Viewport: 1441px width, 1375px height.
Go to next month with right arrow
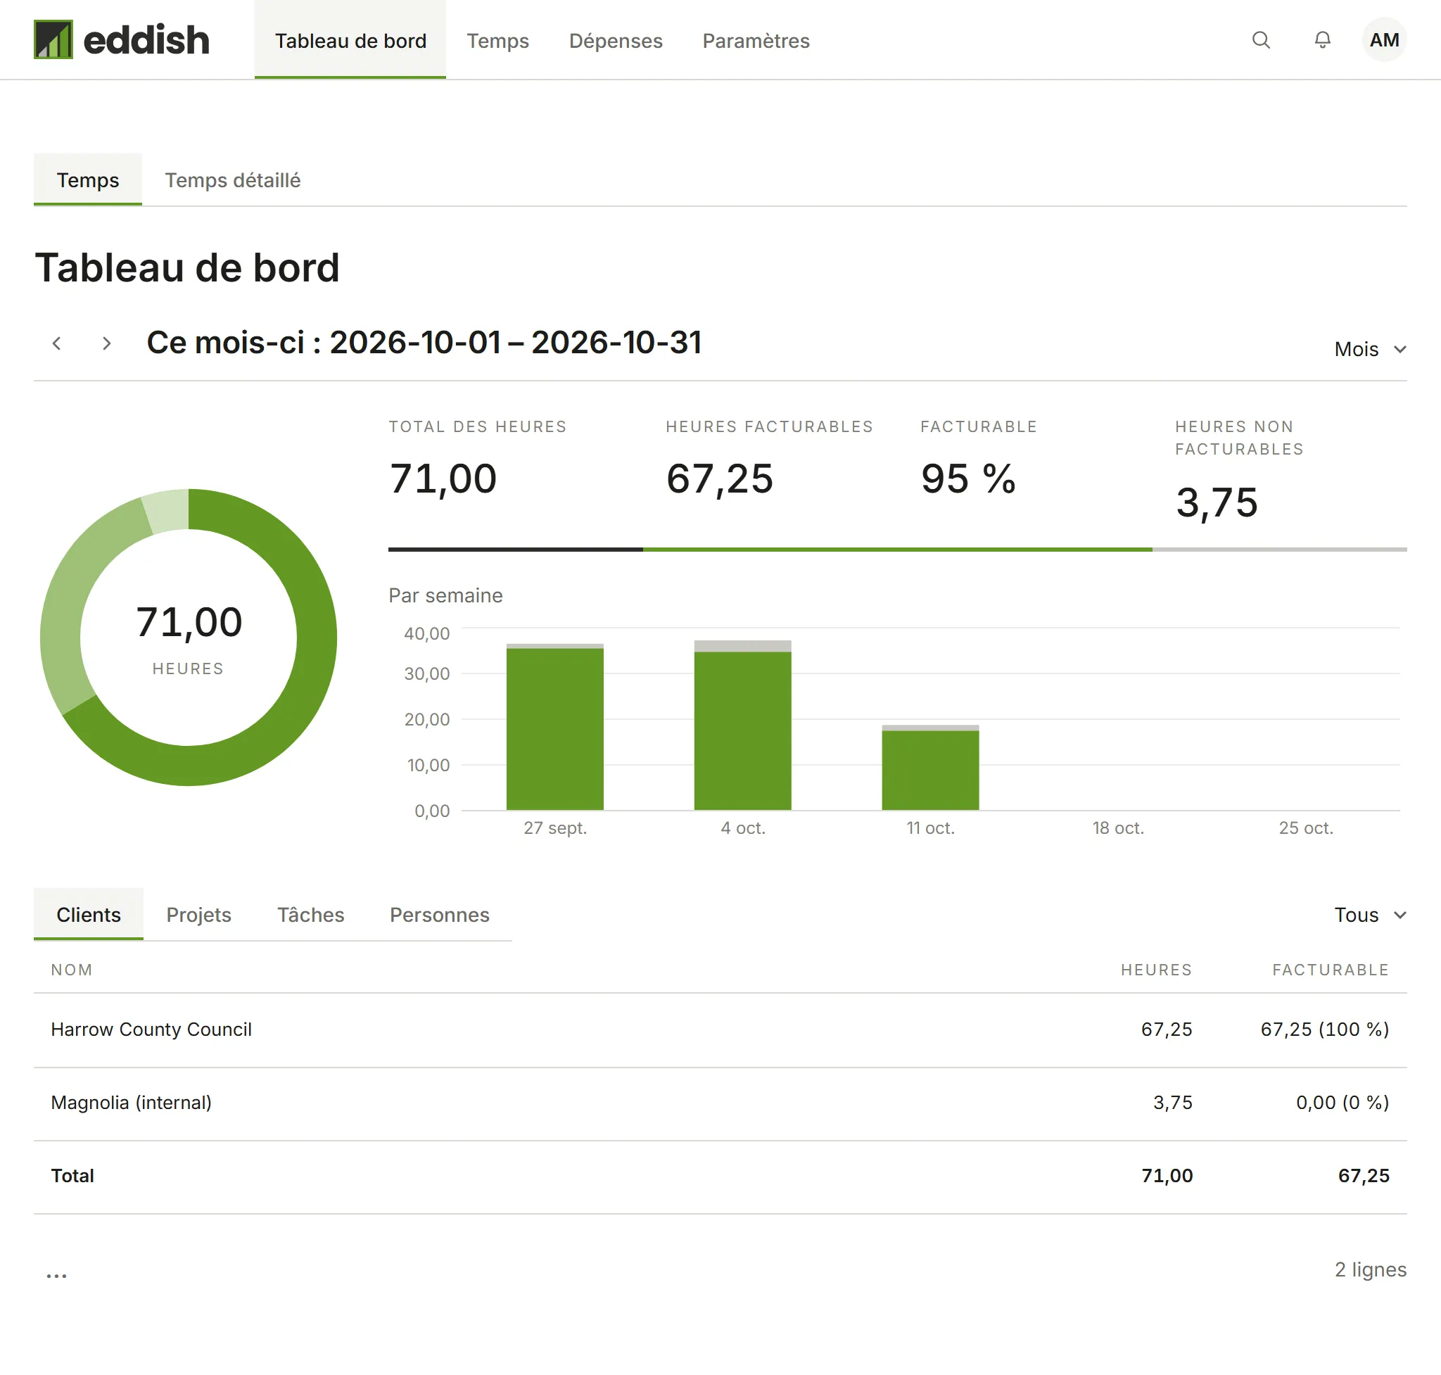point(107,343)
